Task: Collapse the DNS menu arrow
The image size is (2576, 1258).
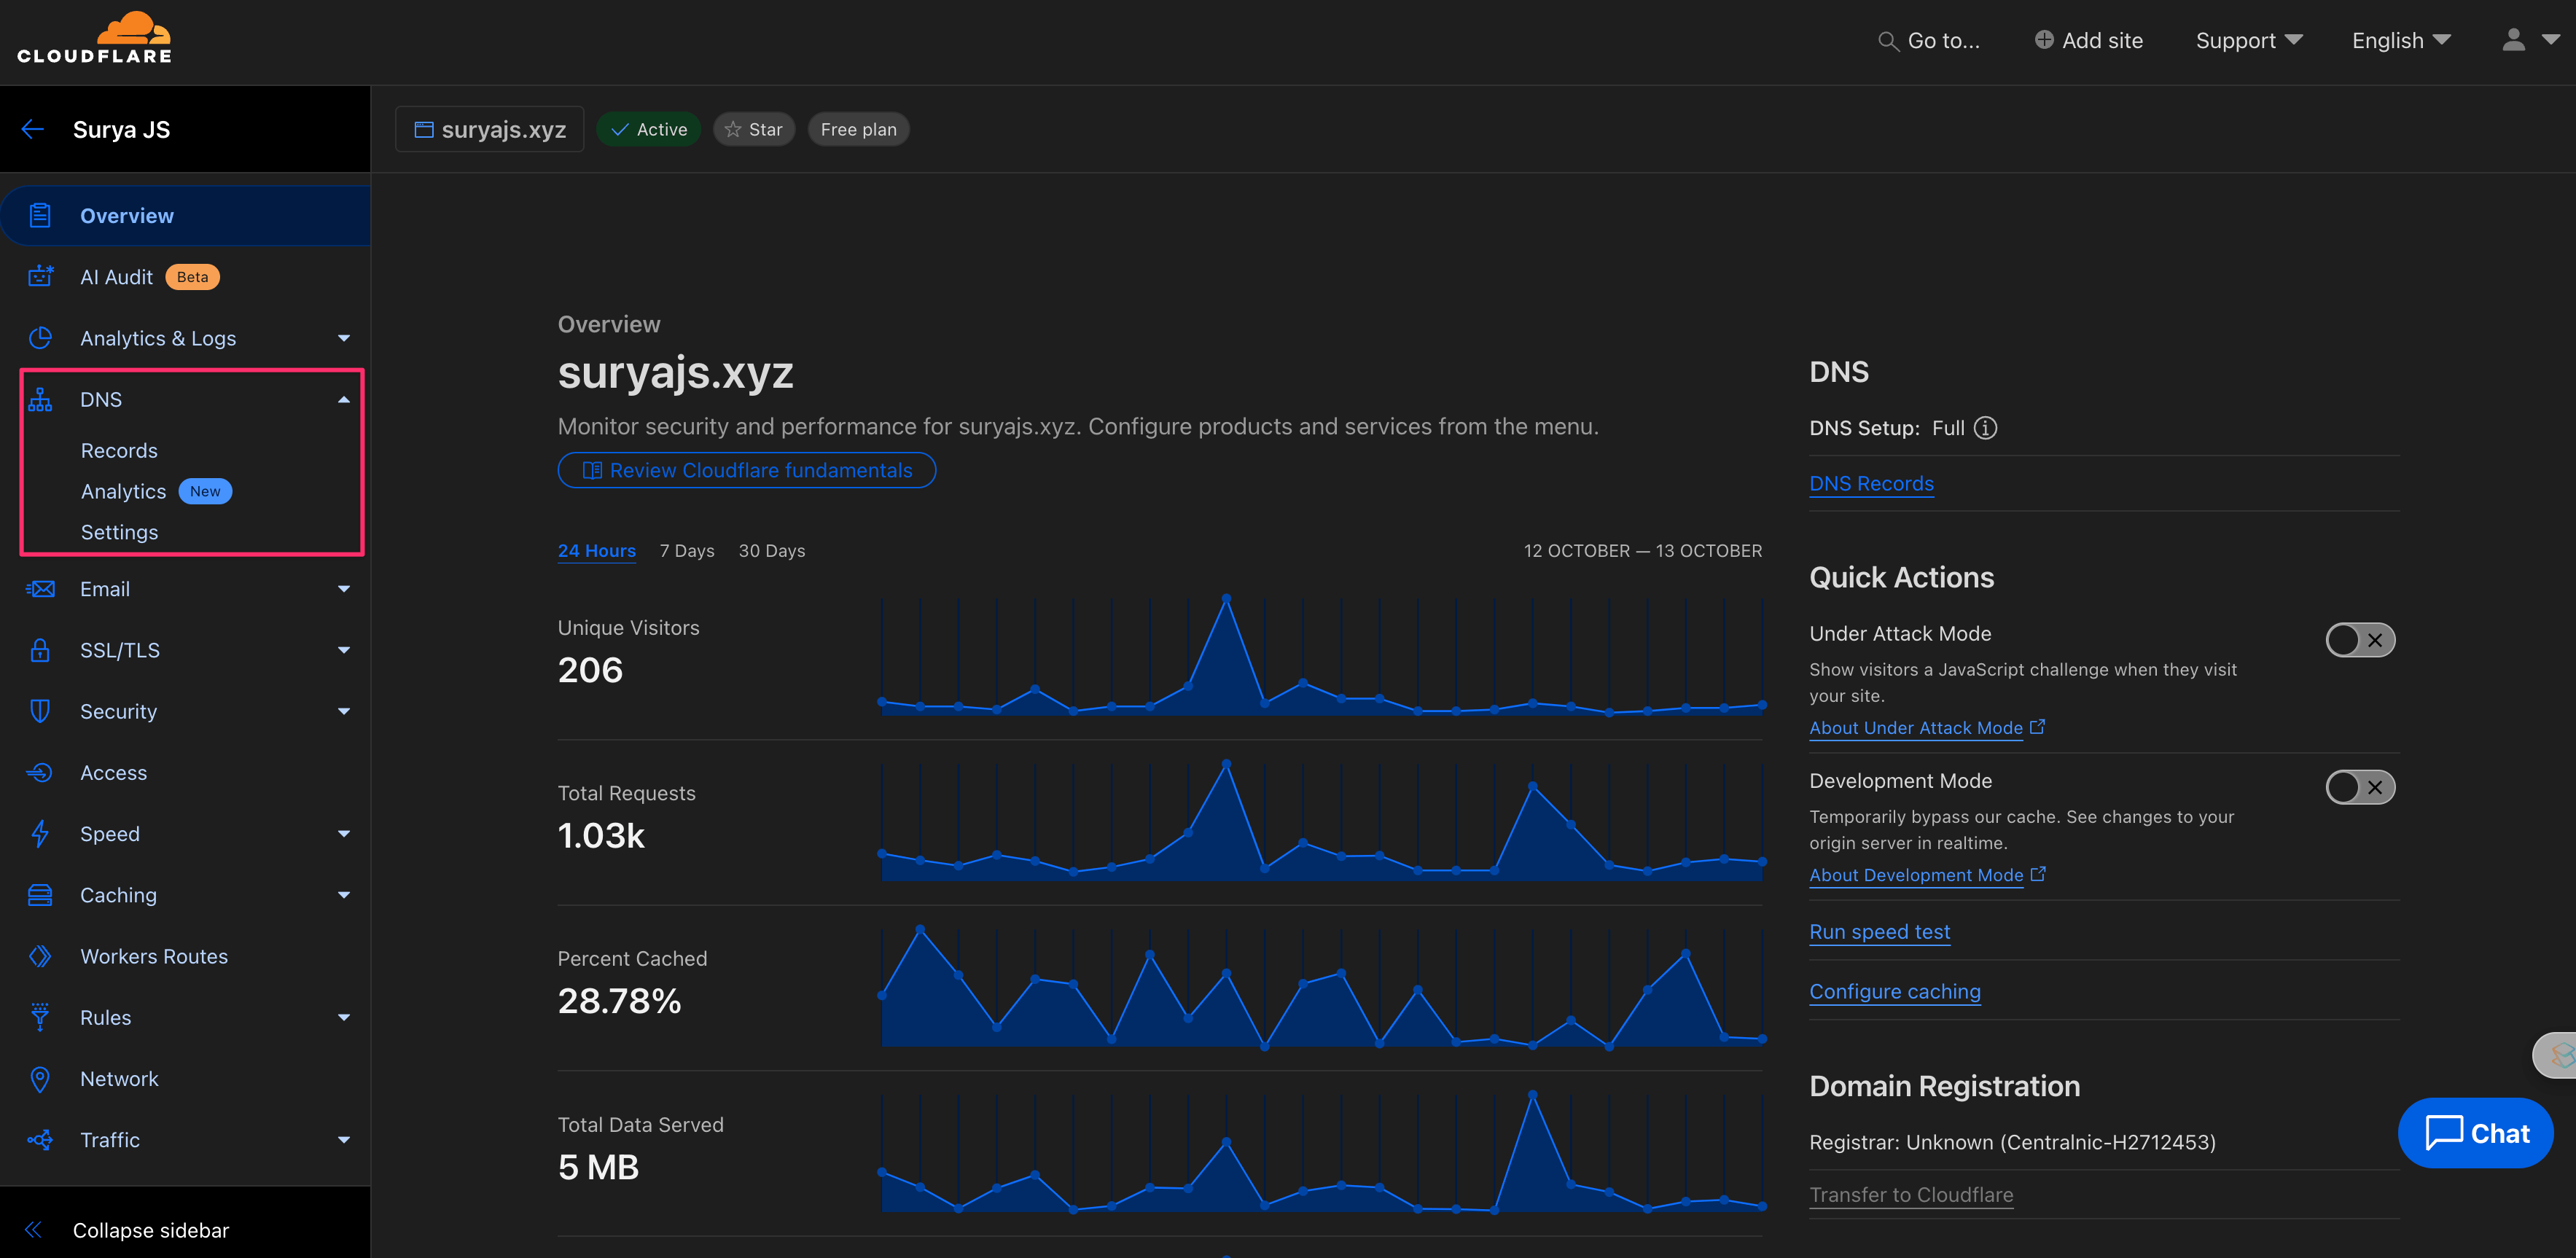Action: point(344,399)
